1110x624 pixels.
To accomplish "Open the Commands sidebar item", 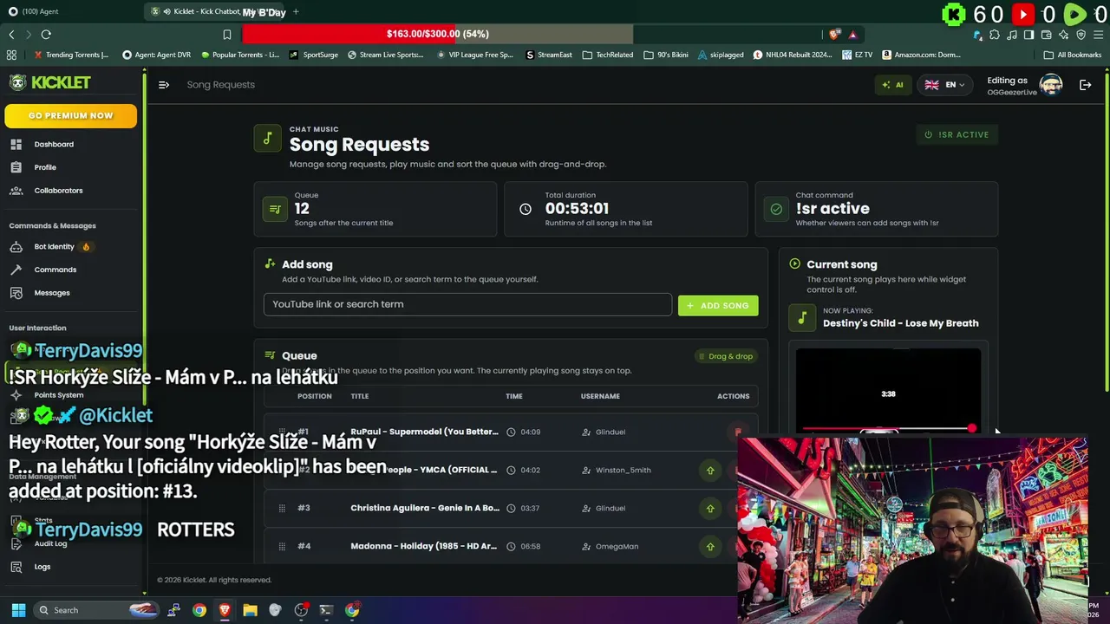I will tap(55, 270).
